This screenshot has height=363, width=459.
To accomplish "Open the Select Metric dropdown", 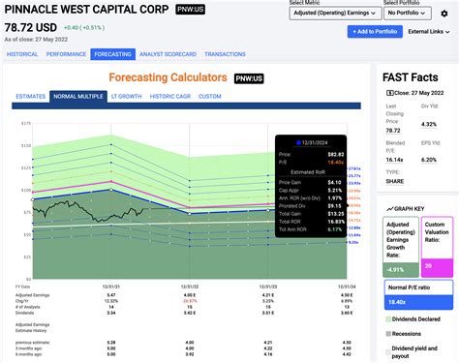I will 335,14.
